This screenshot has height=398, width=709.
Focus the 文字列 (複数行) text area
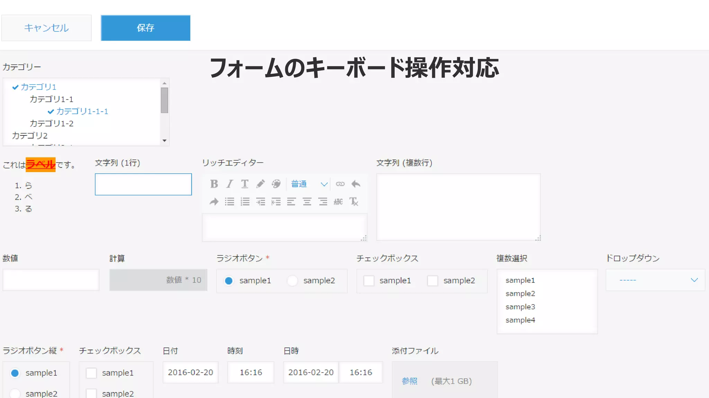(x=458, y=207)
